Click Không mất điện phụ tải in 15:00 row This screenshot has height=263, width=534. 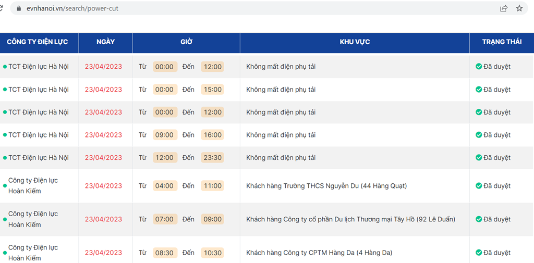click(x=281, y=90)
